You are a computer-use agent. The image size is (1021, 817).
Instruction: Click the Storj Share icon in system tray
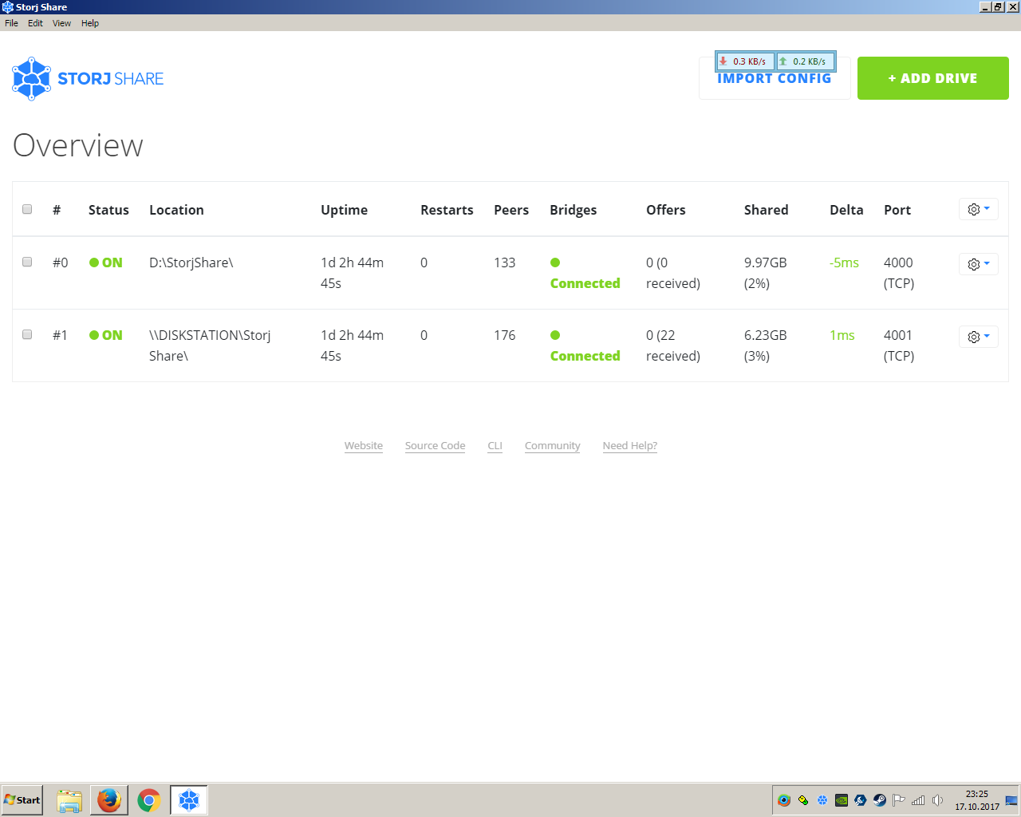[822, 800]
